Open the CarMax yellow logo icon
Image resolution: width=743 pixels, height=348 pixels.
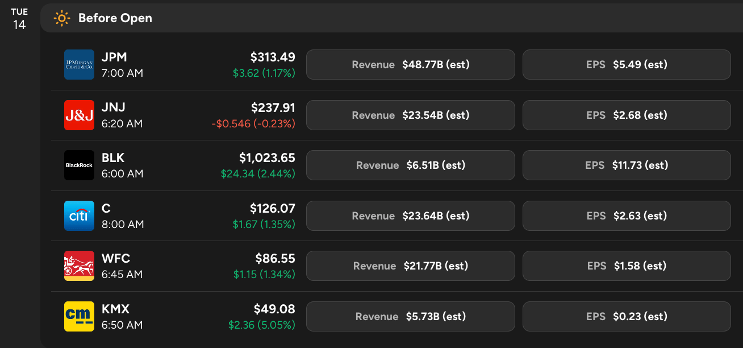click(79, 316)
